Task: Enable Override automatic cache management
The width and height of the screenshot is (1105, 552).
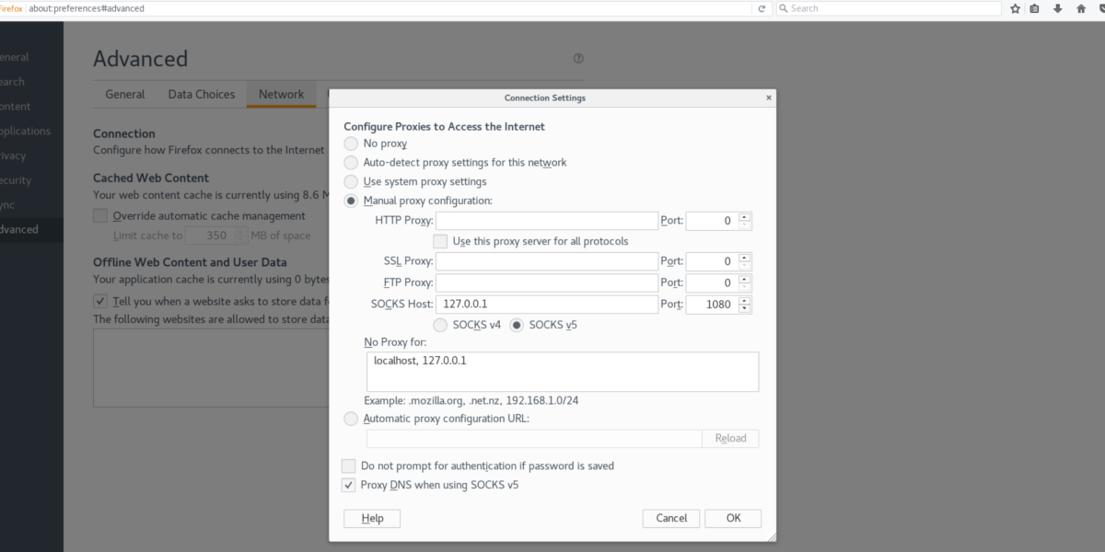Action: pos(100,216)
